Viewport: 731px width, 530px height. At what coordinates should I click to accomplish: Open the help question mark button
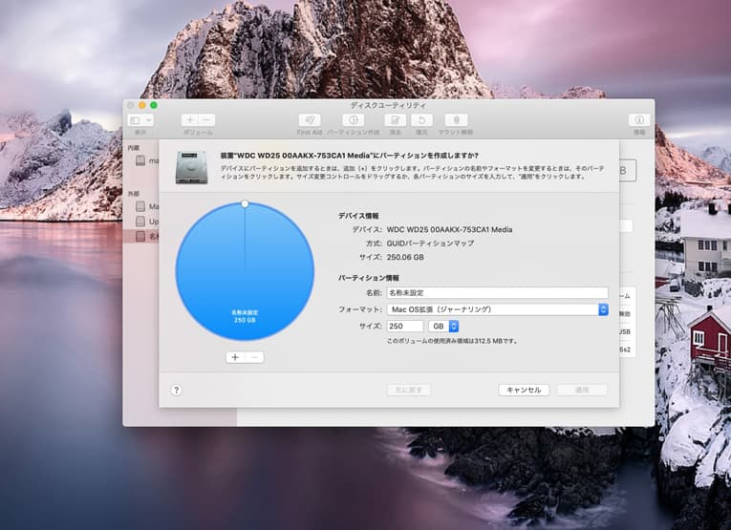176,390
